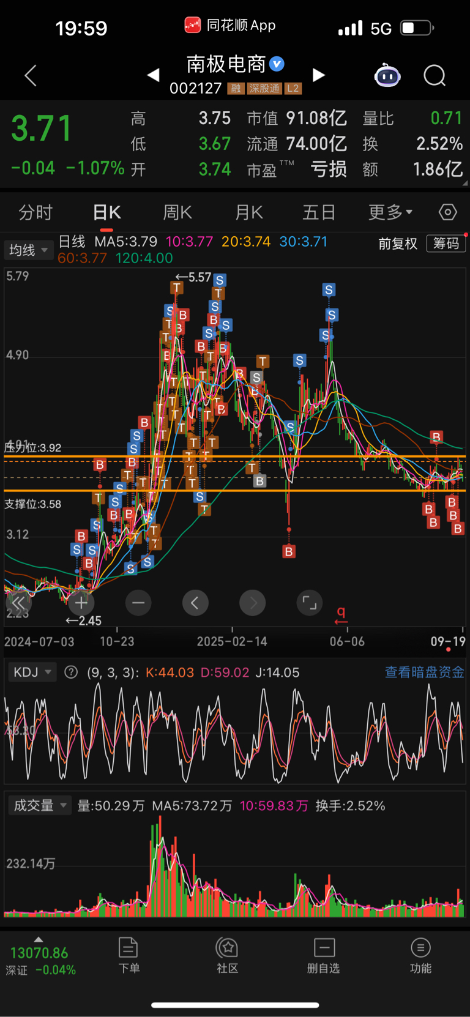
Task: Move chart to earlier candle
Action: pyautogui.click(x=195, y=603)
